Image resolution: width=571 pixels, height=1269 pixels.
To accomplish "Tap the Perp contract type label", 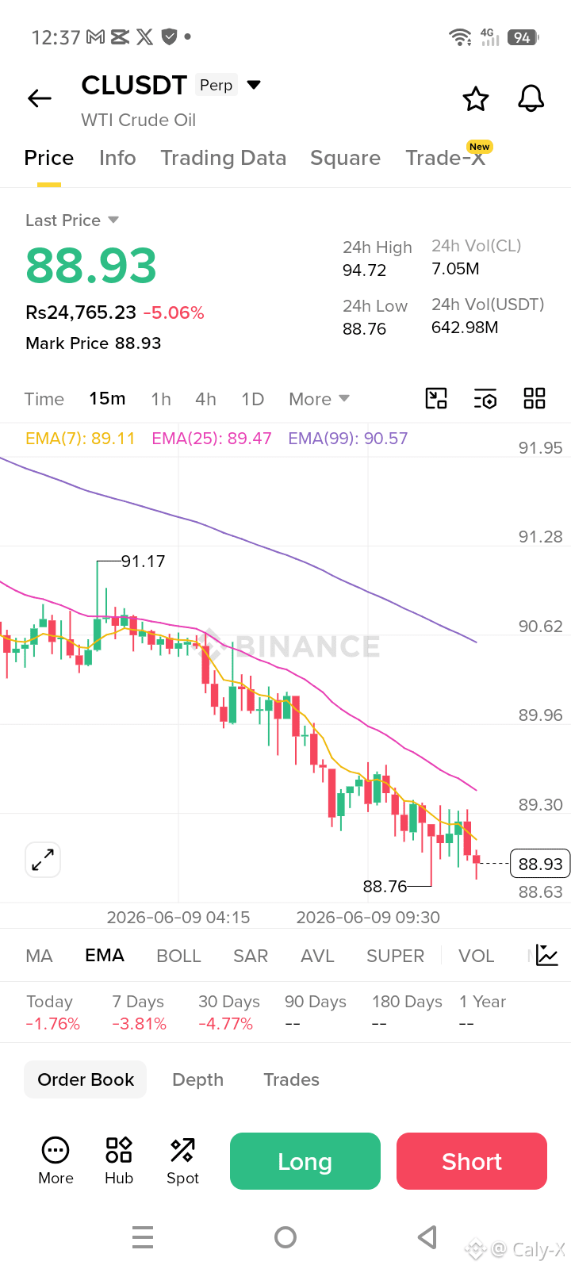I will (x=217, y=85).
